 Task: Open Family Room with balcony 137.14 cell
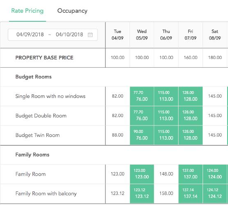tap(191, 194)
